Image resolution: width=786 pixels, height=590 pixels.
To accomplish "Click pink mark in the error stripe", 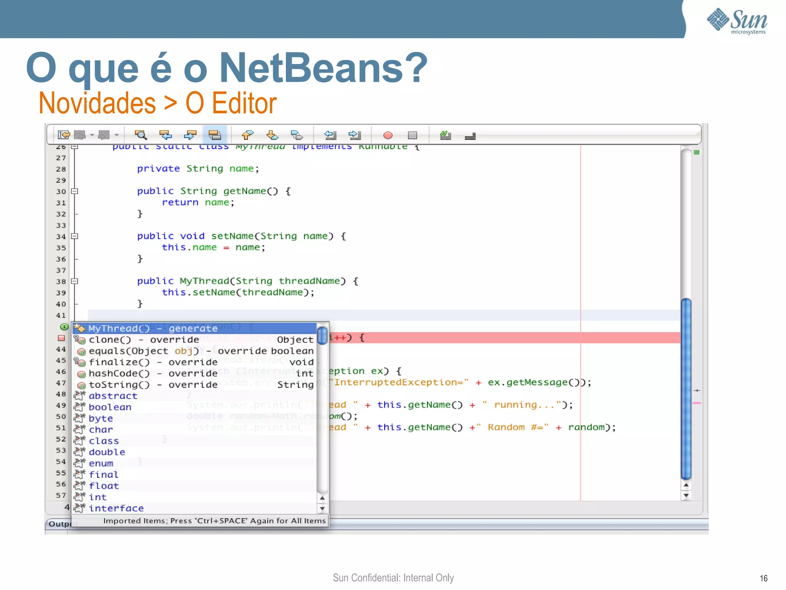I will coord(697,403).
